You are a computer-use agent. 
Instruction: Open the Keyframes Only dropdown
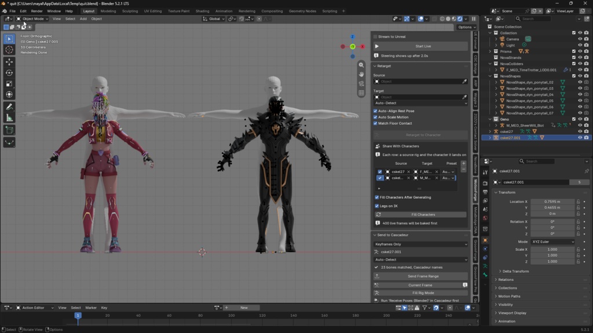[x=420, y=245]
